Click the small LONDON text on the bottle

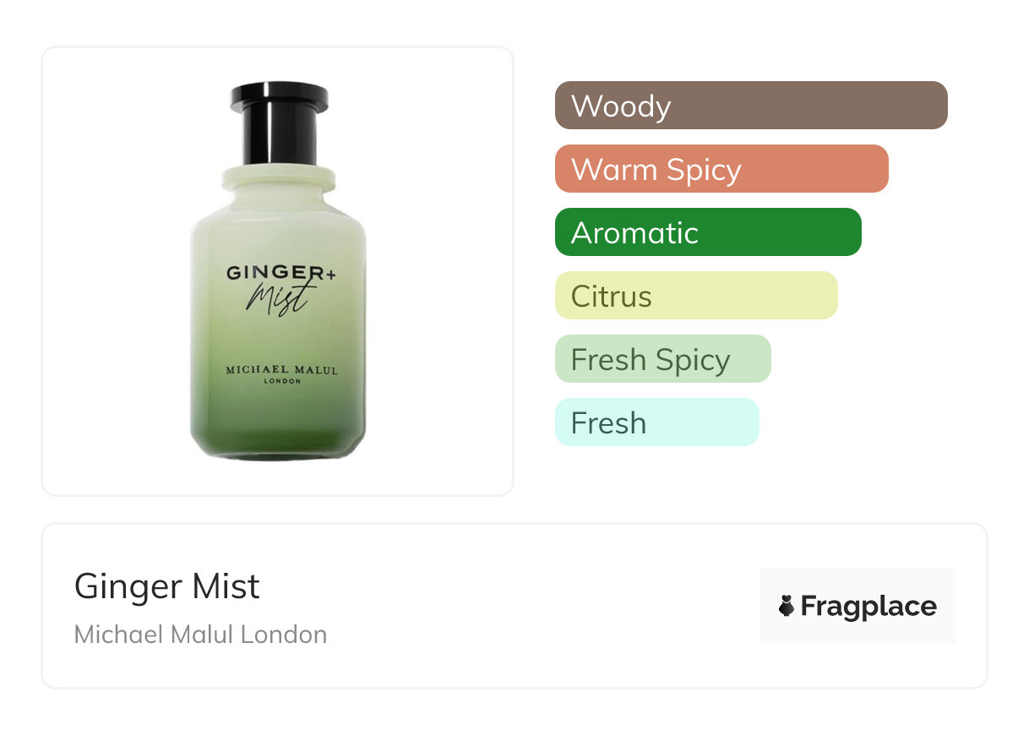pyautogui.click(x=282, y=382)
